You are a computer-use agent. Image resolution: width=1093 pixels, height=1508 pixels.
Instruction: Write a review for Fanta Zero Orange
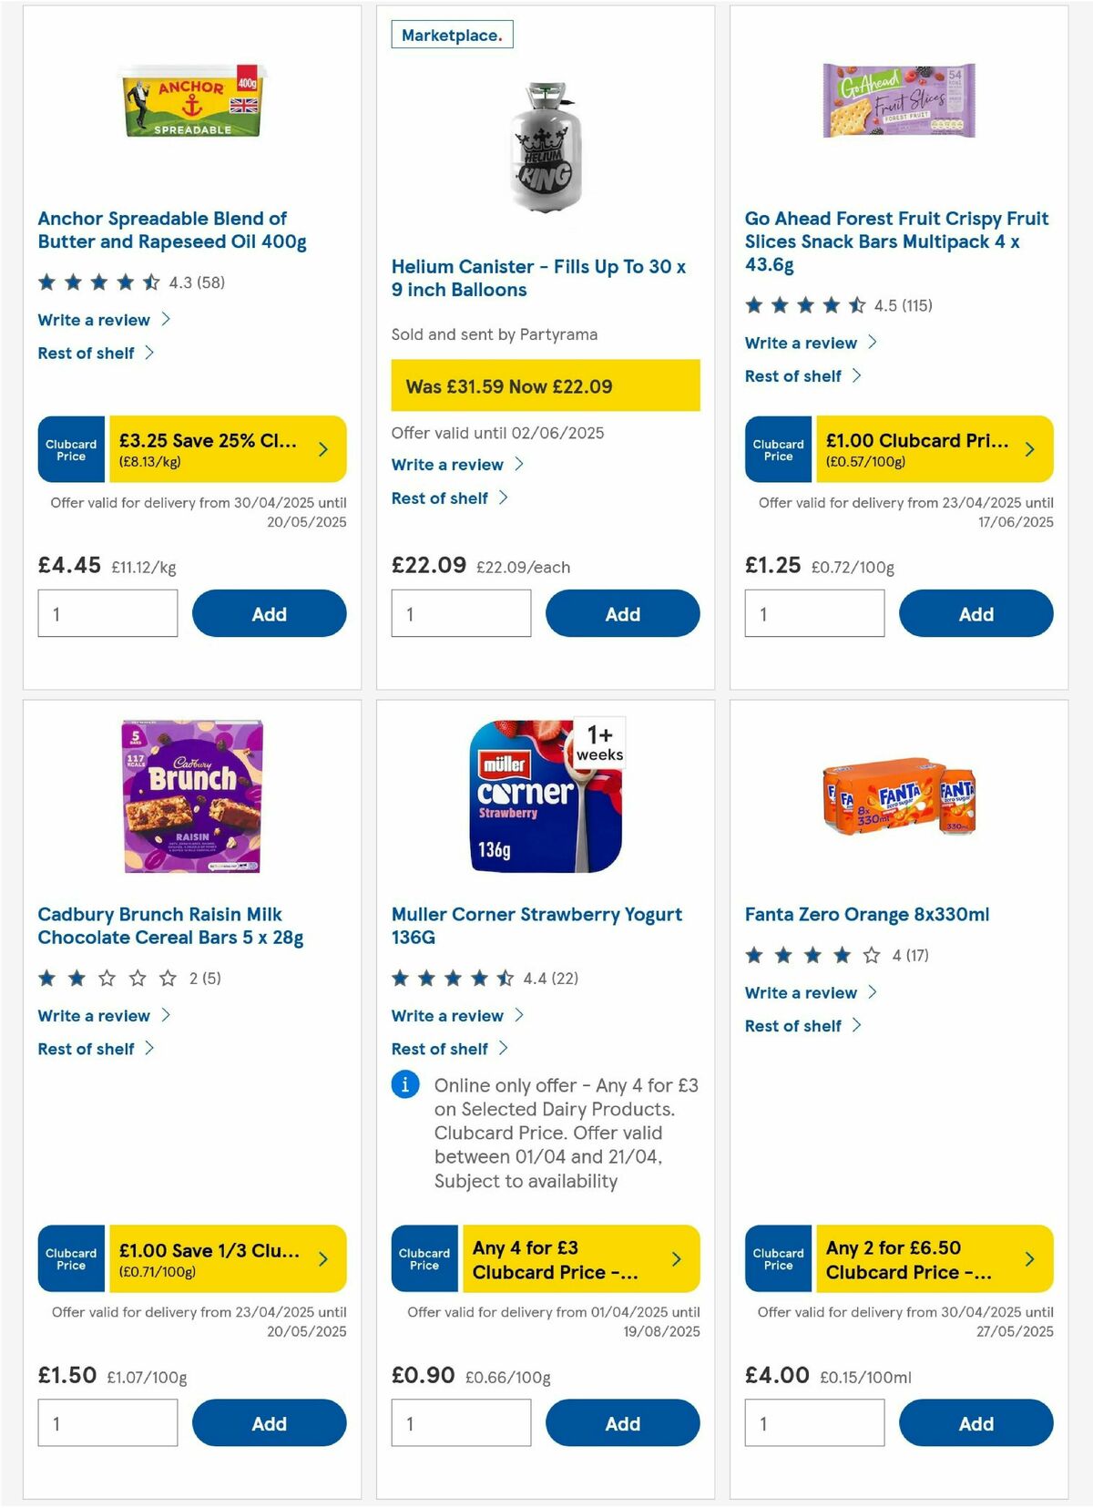click(800, 992)
